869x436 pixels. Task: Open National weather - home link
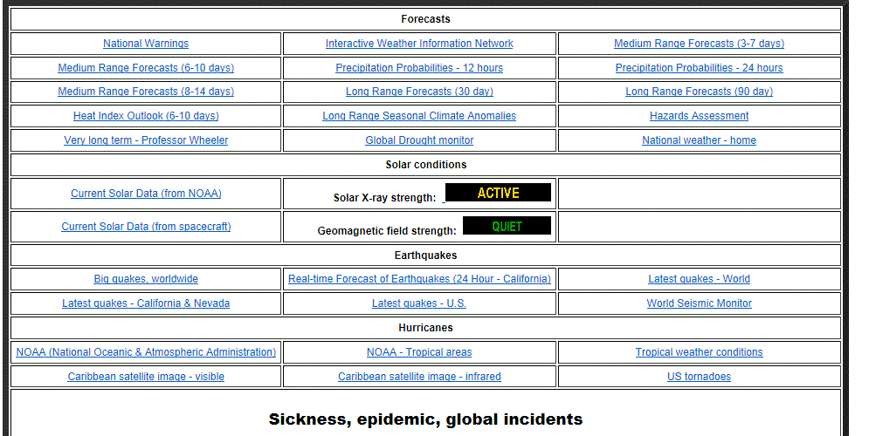[x=699, y=140]
